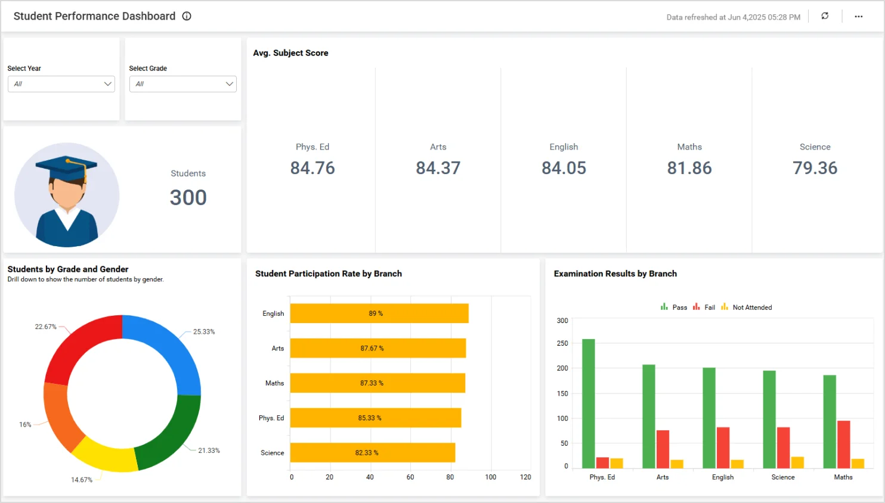
Task: Refresh the dashboard data
Action: (x=825, y=16)
